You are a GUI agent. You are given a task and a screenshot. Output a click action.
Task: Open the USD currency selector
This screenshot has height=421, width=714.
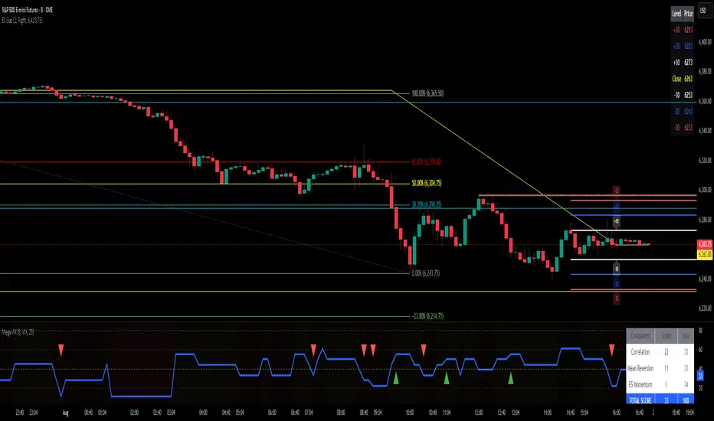point(703,11)
